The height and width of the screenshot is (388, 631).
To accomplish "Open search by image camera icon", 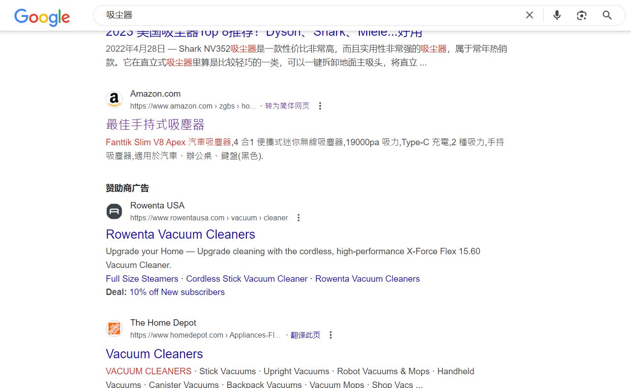I will tap(582, 15).
